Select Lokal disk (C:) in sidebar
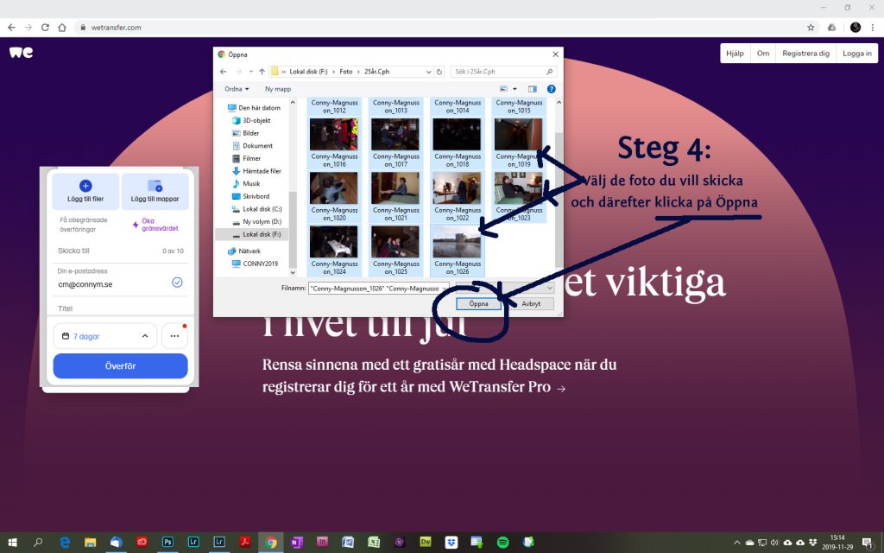 (x=261, y=209)
